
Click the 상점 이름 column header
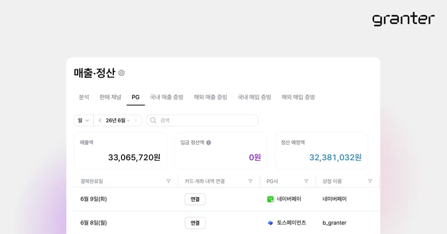(x=332, y=181)
